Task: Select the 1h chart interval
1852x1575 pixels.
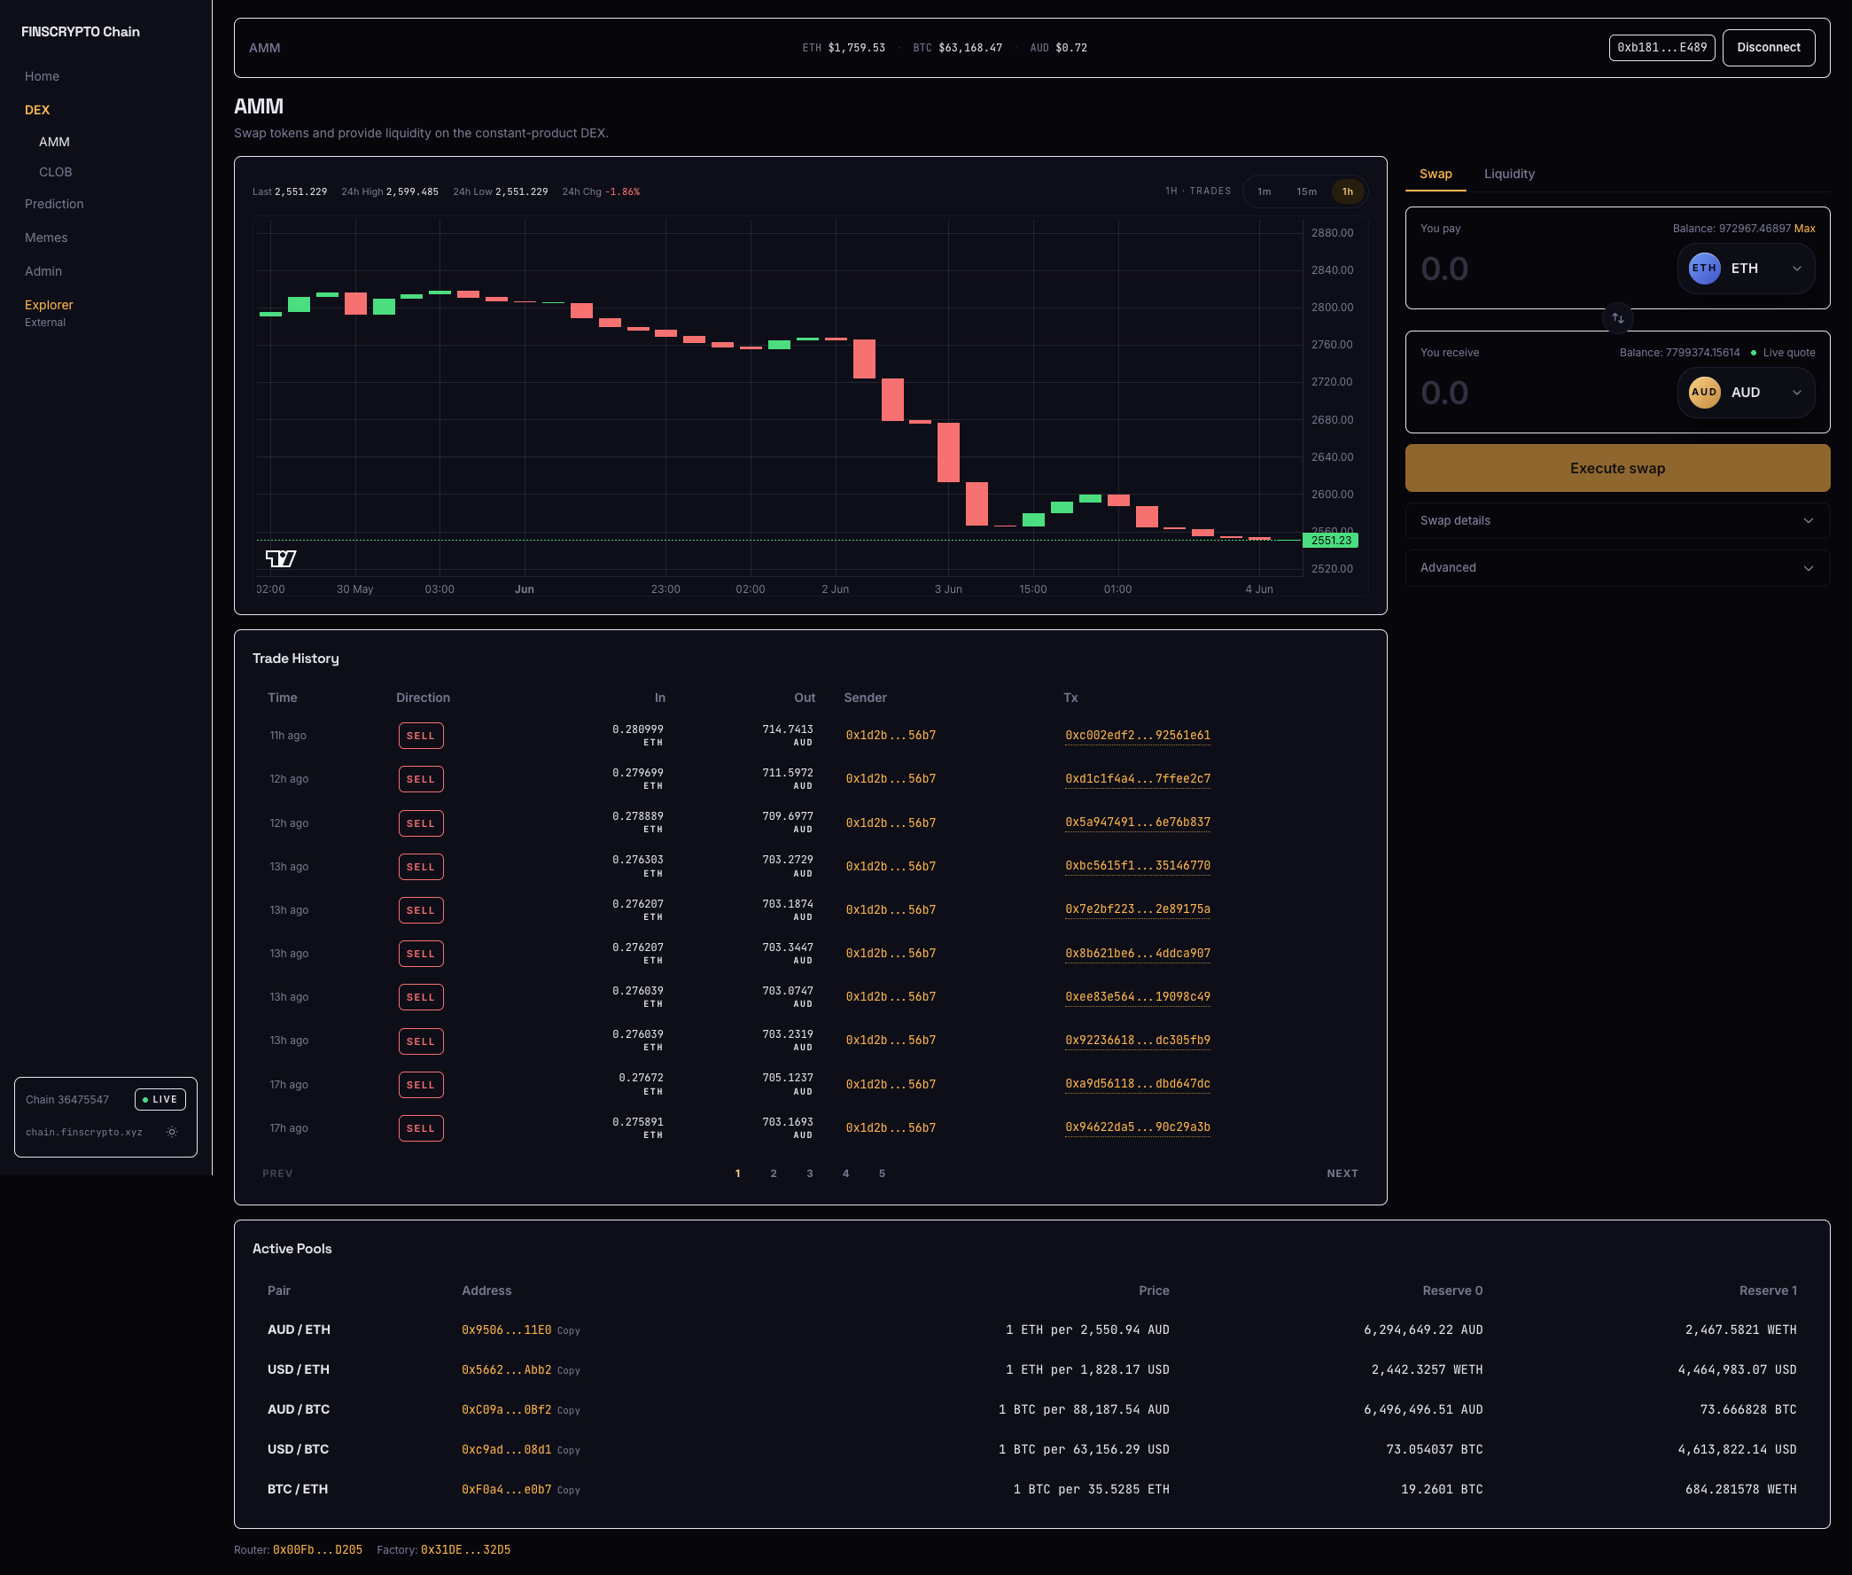Action: [1347, 192]
